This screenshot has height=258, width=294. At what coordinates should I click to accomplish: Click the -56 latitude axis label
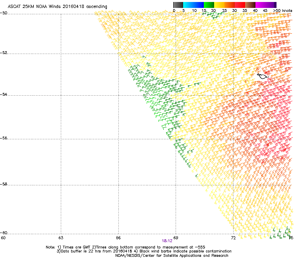tap(4, 138)
